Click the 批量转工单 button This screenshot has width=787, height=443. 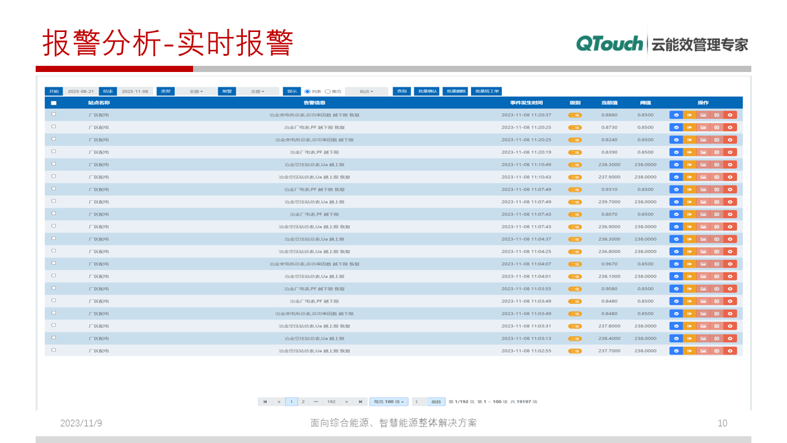488,91
